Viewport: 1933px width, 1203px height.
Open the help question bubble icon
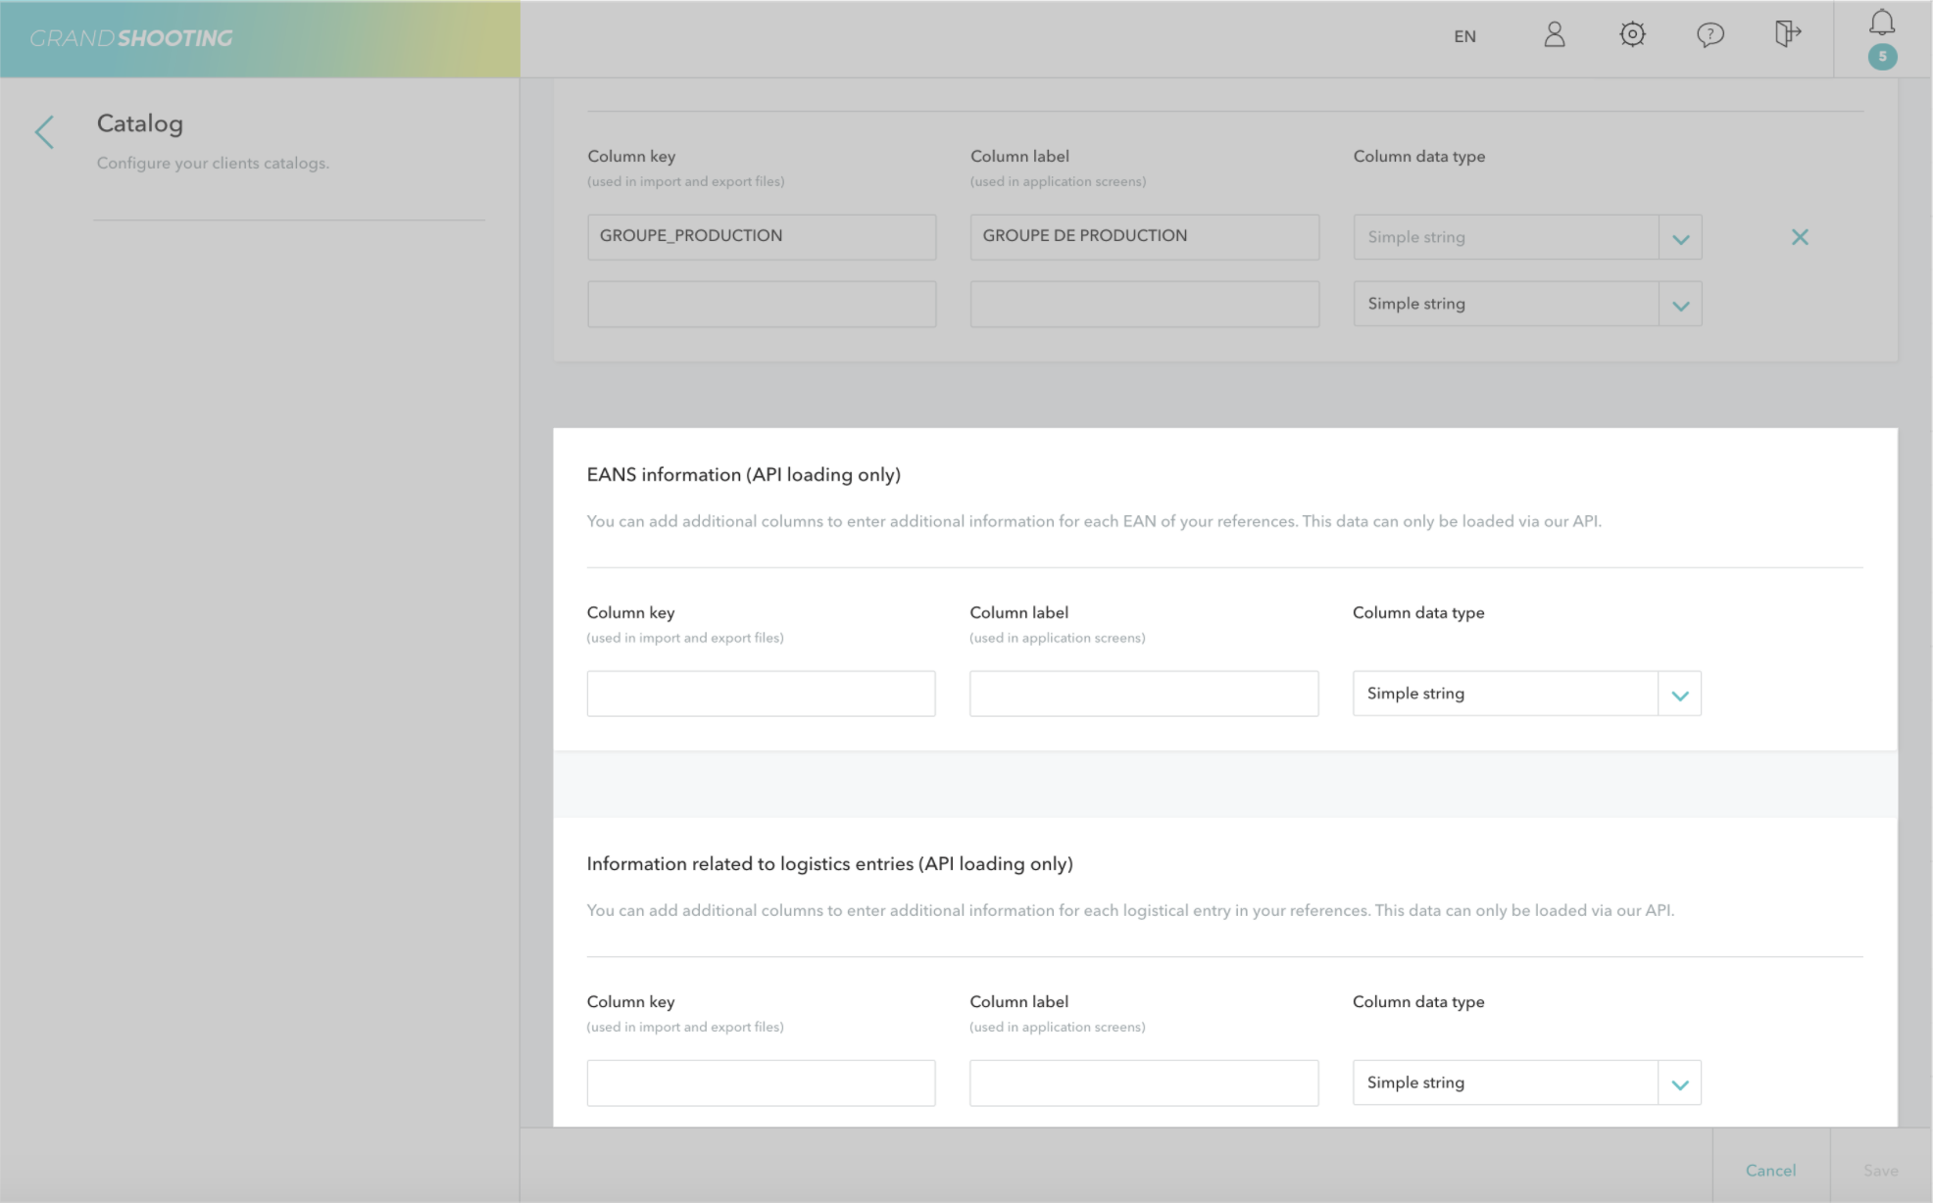[x=1710, y=35]
